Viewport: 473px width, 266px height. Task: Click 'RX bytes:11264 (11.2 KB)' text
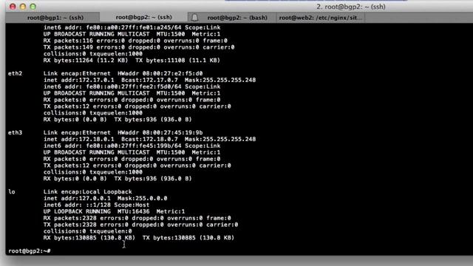tap(86, 61)
